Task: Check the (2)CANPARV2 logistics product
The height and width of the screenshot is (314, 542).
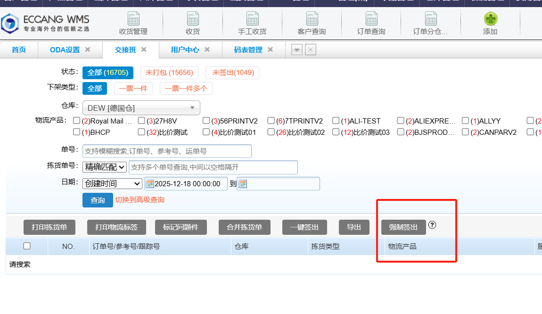Action: [x=465, y=132]
